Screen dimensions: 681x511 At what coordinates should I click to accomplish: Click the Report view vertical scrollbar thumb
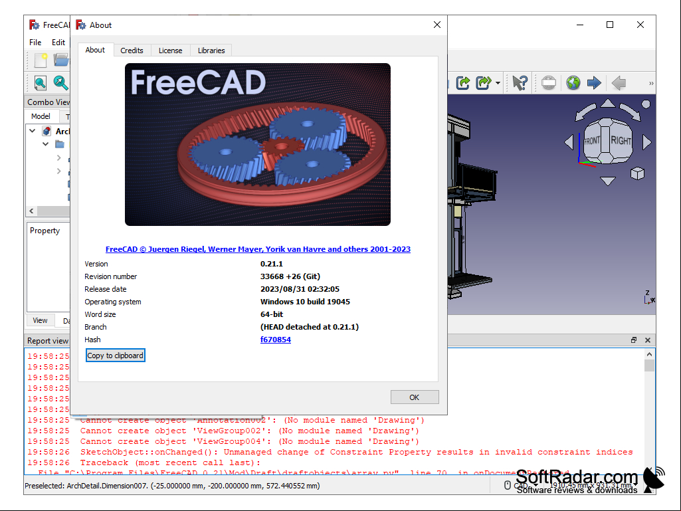tap(649, 365)
